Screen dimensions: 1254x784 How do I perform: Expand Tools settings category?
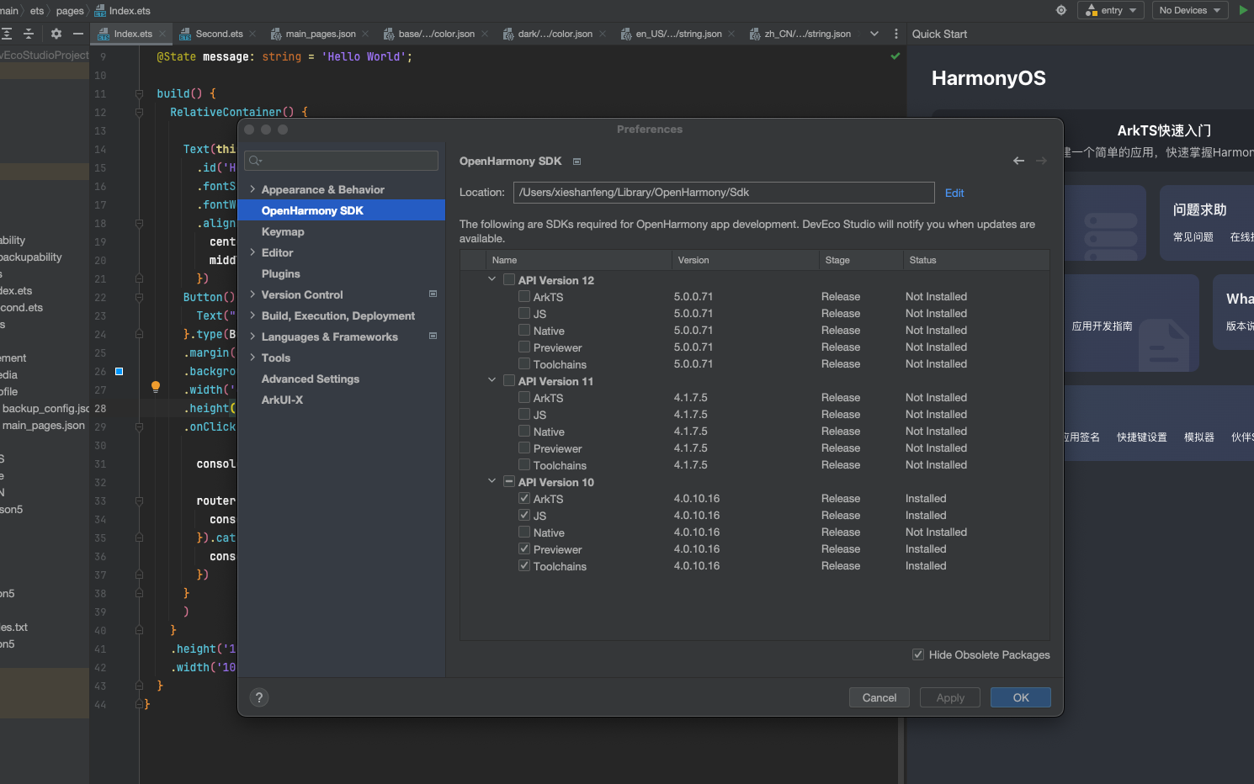(x=252, y=358)
